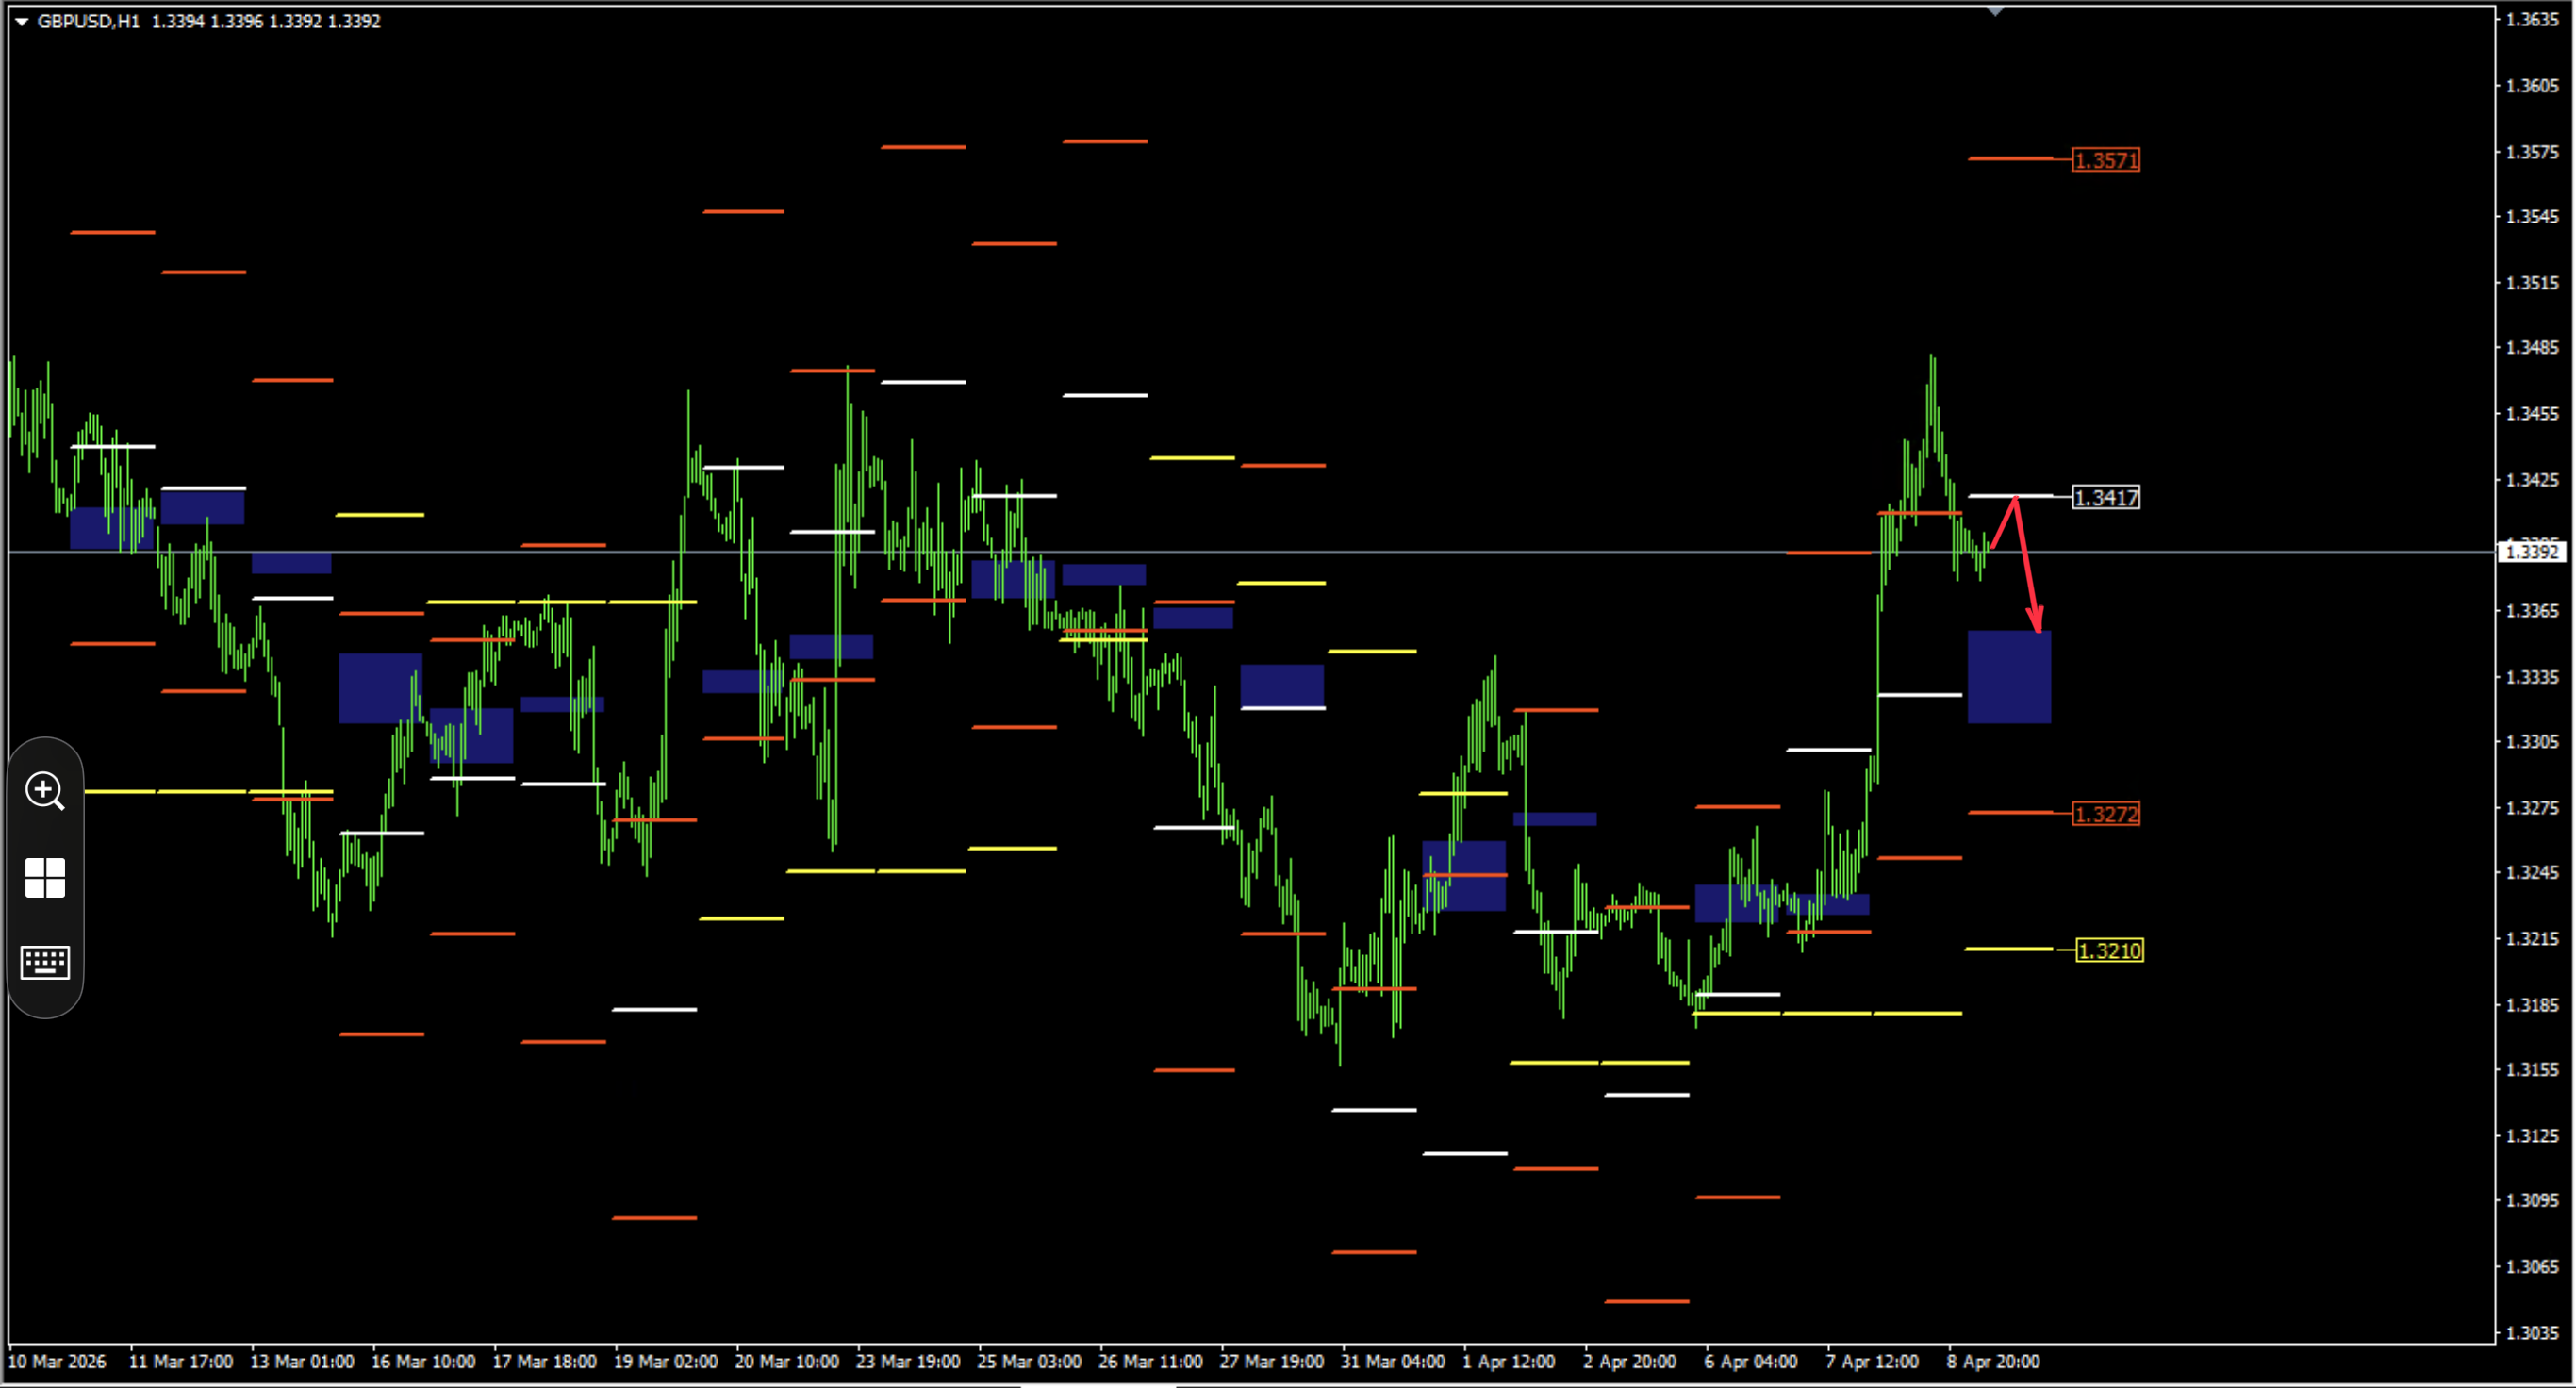The height and width of the screenshot is (1388, 2576).
Task: Click the magnifier zoom-in icon
Action: (x=44, y=791)
